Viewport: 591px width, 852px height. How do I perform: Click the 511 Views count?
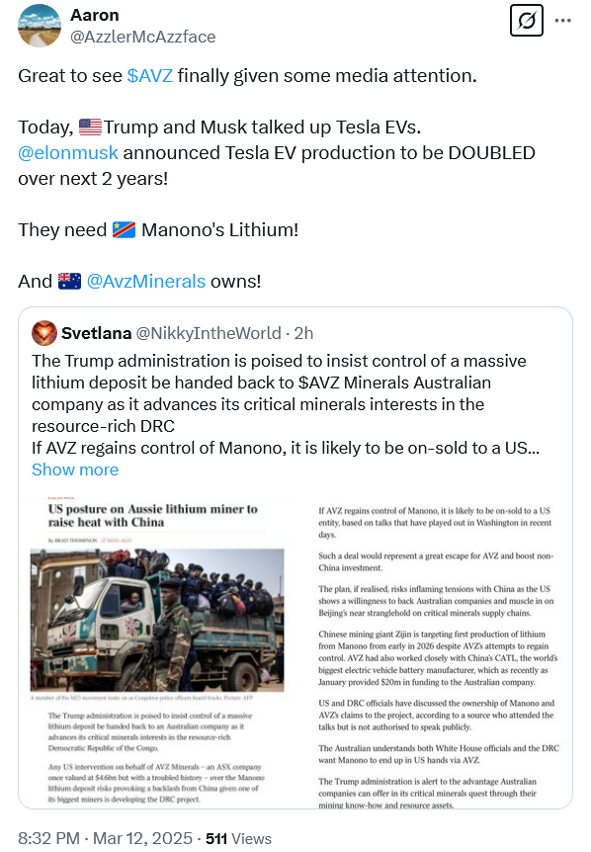pos(238,838)
